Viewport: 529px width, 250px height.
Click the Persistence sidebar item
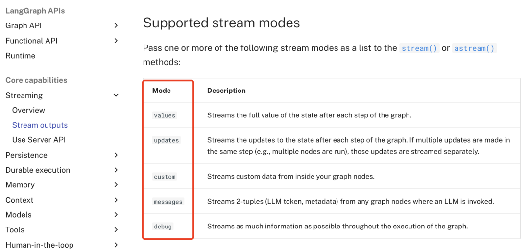(x=26, y=155)
